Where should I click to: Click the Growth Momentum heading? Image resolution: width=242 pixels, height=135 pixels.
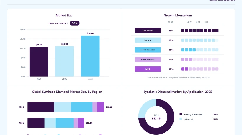[x=178, y=16]
